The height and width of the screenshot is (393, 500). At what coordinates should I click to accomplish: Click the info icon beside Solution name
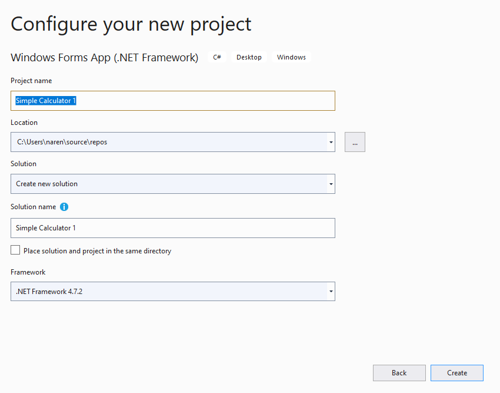pos(64,207)
